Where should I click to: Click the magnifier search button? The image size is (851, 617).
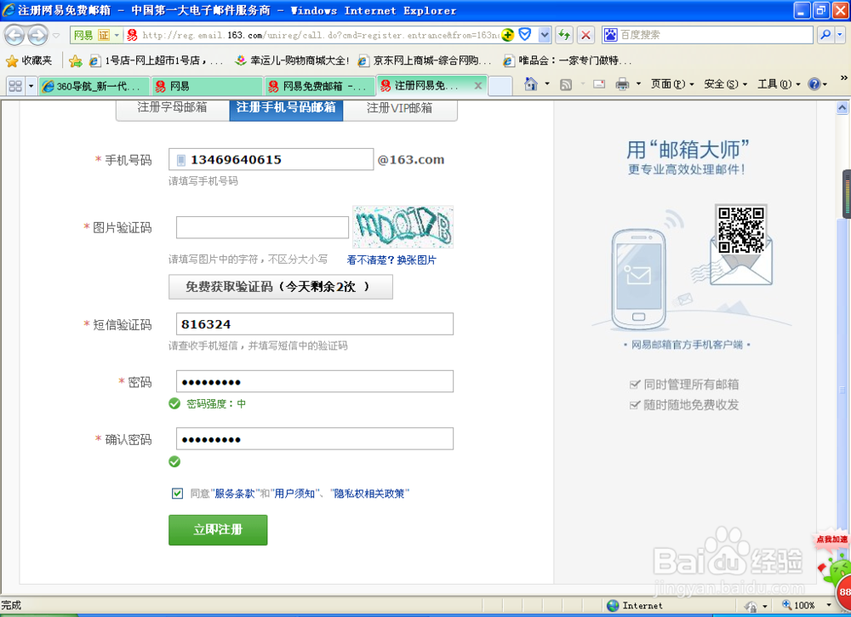[x=825, y=35]
